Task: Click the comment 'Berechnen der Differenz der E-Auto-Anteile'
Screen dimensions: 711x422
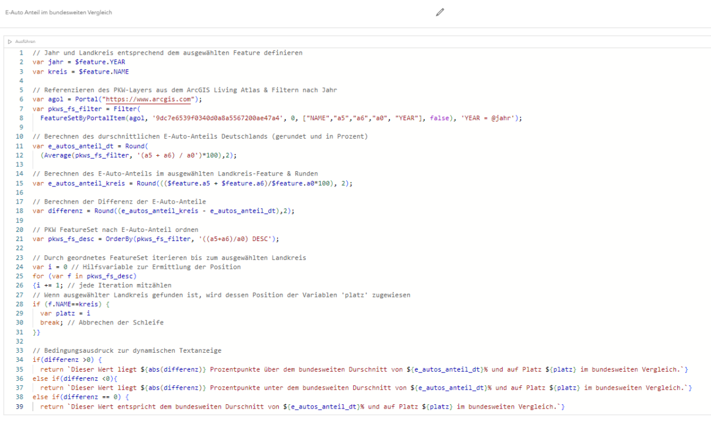Action: click(x=125, y=202)
